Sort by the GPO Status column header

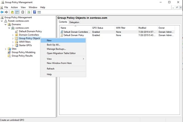tap(103, 28)
